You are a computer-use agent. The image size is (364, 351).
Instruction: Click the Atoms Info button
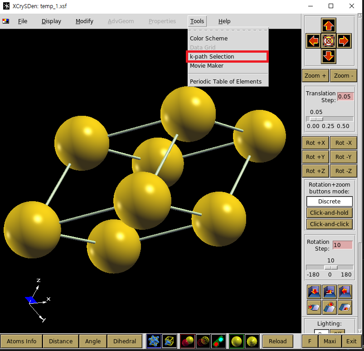tap(21, 341)
